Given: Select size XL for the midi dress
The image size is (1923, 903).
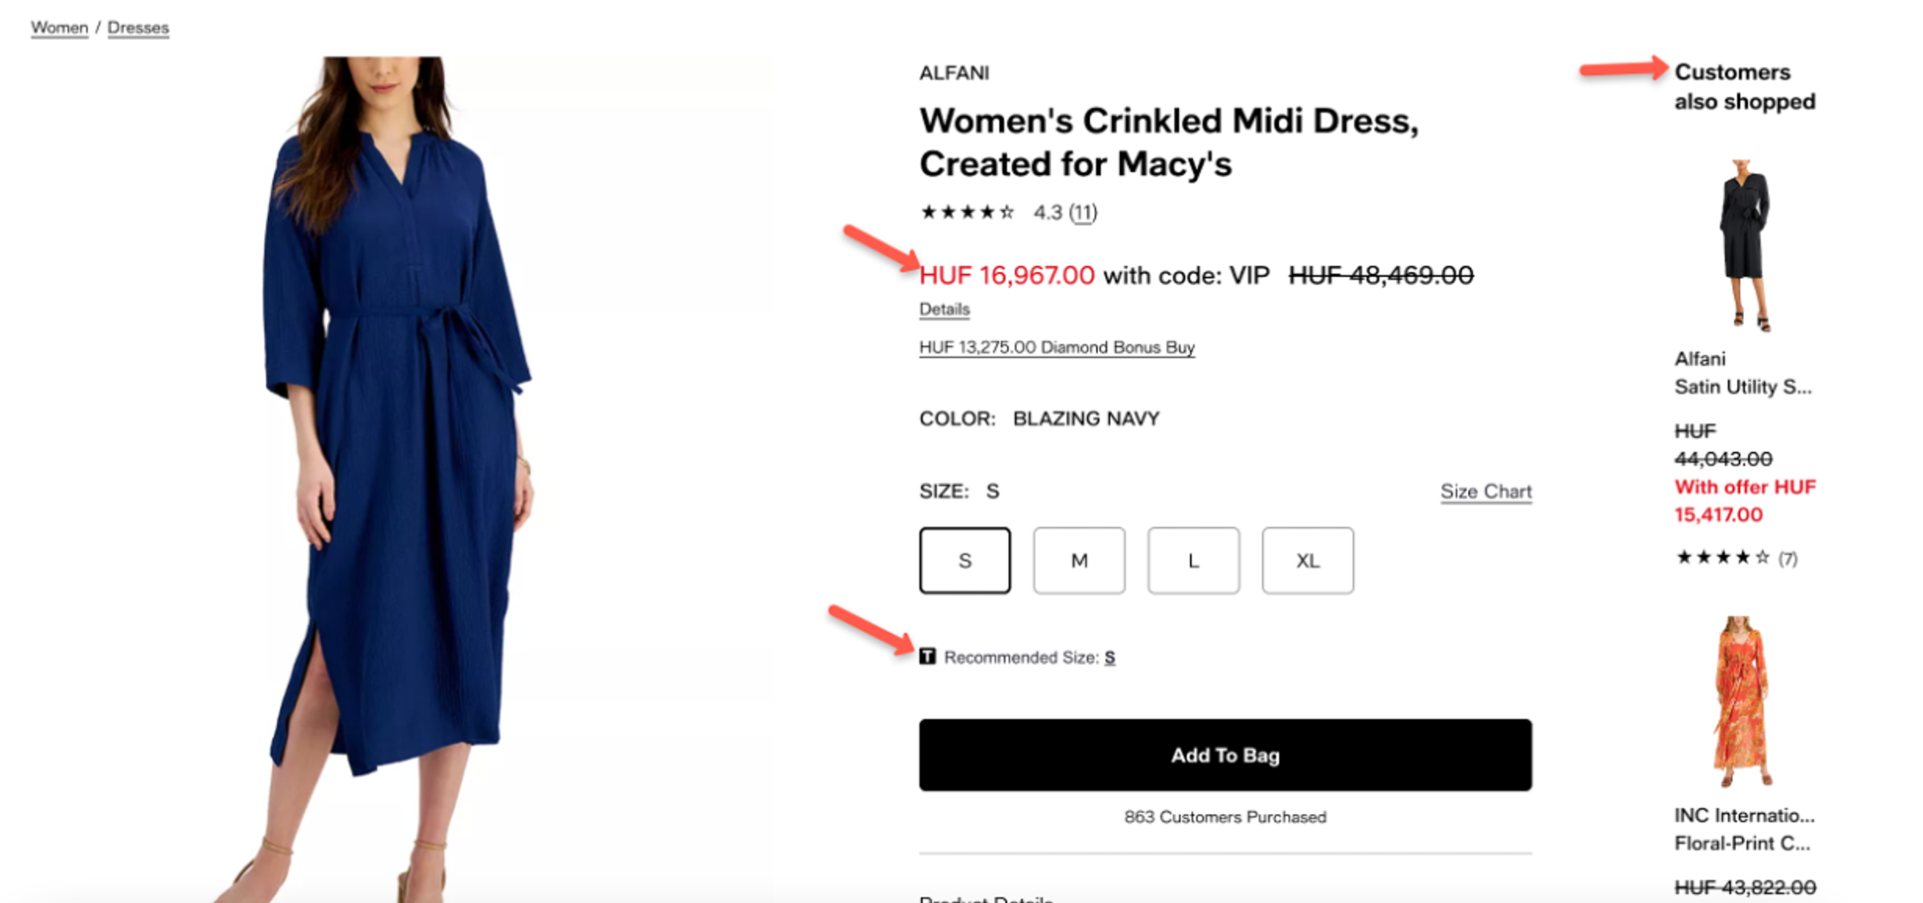Looking at the screenshot, I should (x=1307, y=561).
